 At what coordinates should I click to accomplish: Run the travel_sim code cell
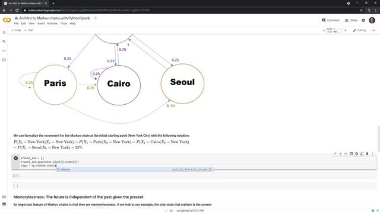pos(16,158)
